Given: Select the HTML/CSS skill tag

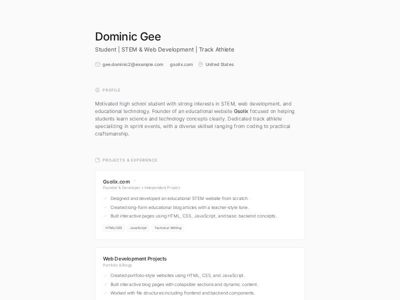Looking at the screenshot, I should coord(113,228).
